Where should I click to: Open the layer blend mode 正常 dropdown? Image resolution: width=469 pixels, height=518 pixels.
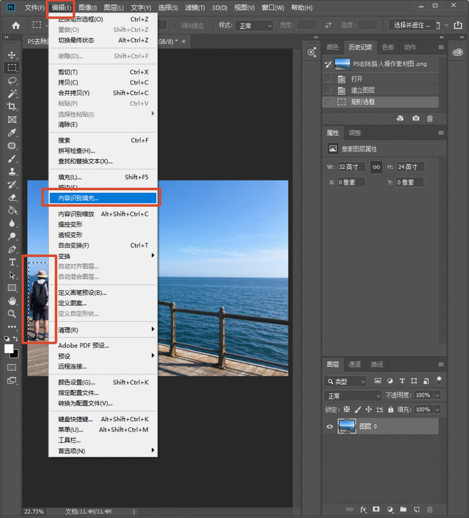pos(353,396)
